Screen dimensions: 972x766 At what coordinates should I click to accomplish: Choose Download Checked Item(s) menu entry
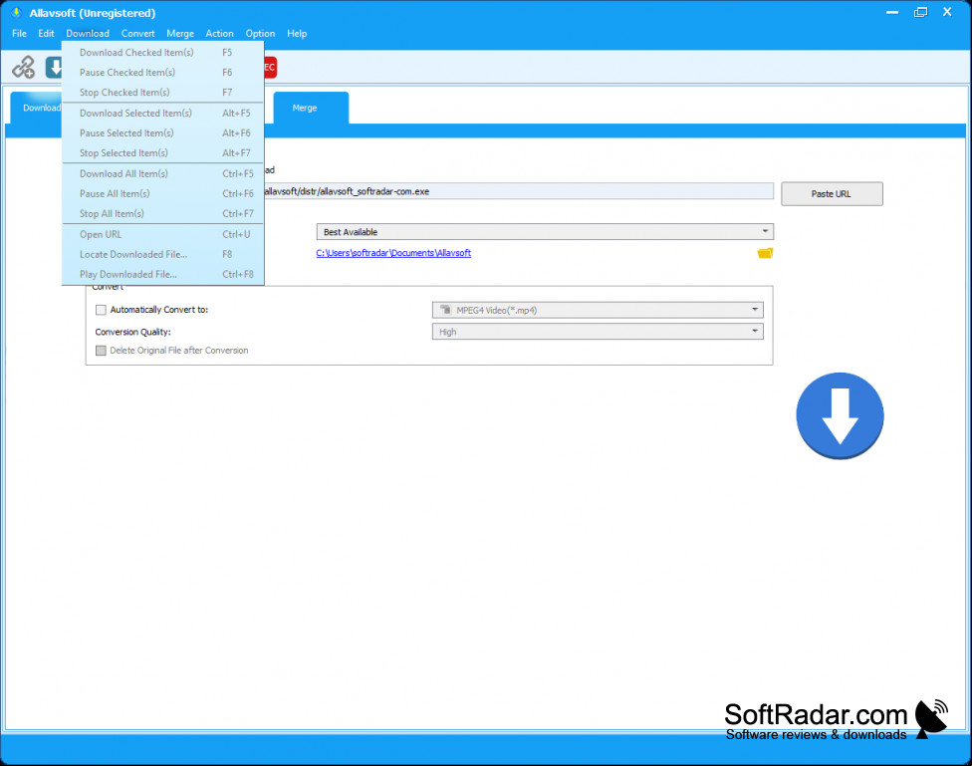pos(163,53)
